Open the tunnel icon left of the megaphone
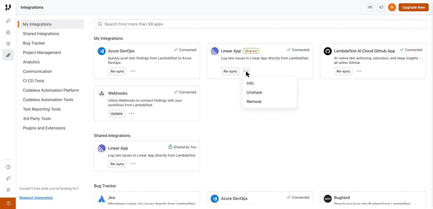433x209 pixels. pos(370,7)
